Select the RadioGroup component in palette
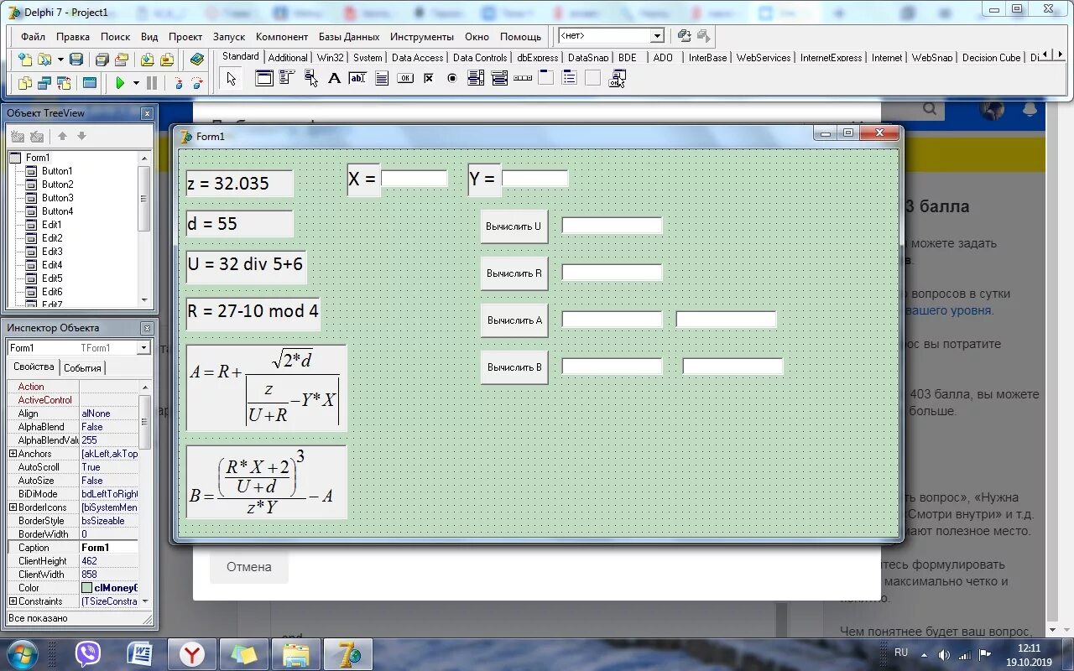The width and height of the screenshot is (1074, 671). [570, 78]
